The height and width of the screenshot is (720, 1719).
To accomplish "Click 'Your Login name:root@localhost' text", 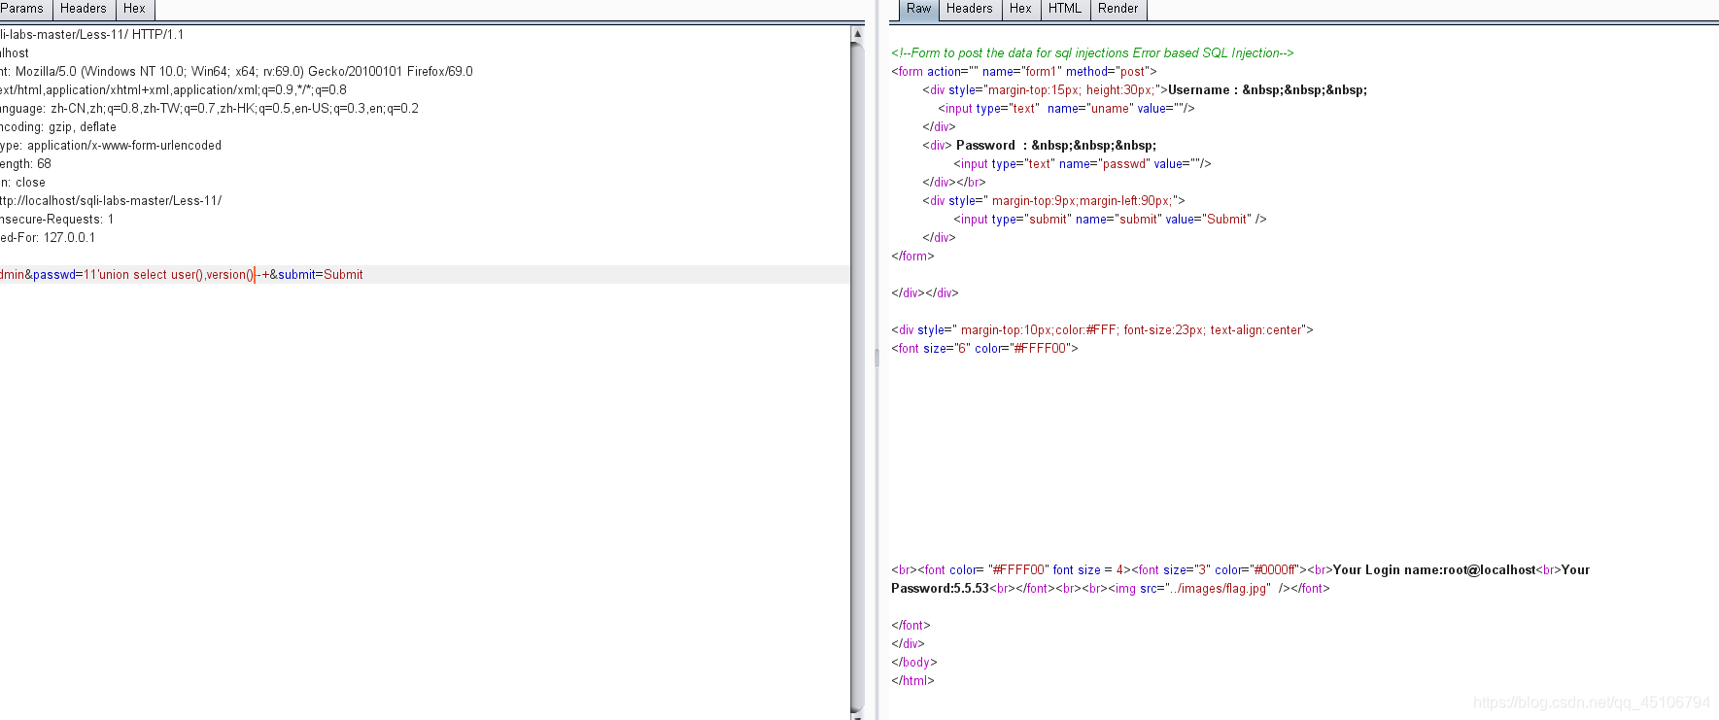I will point(1434,570).
